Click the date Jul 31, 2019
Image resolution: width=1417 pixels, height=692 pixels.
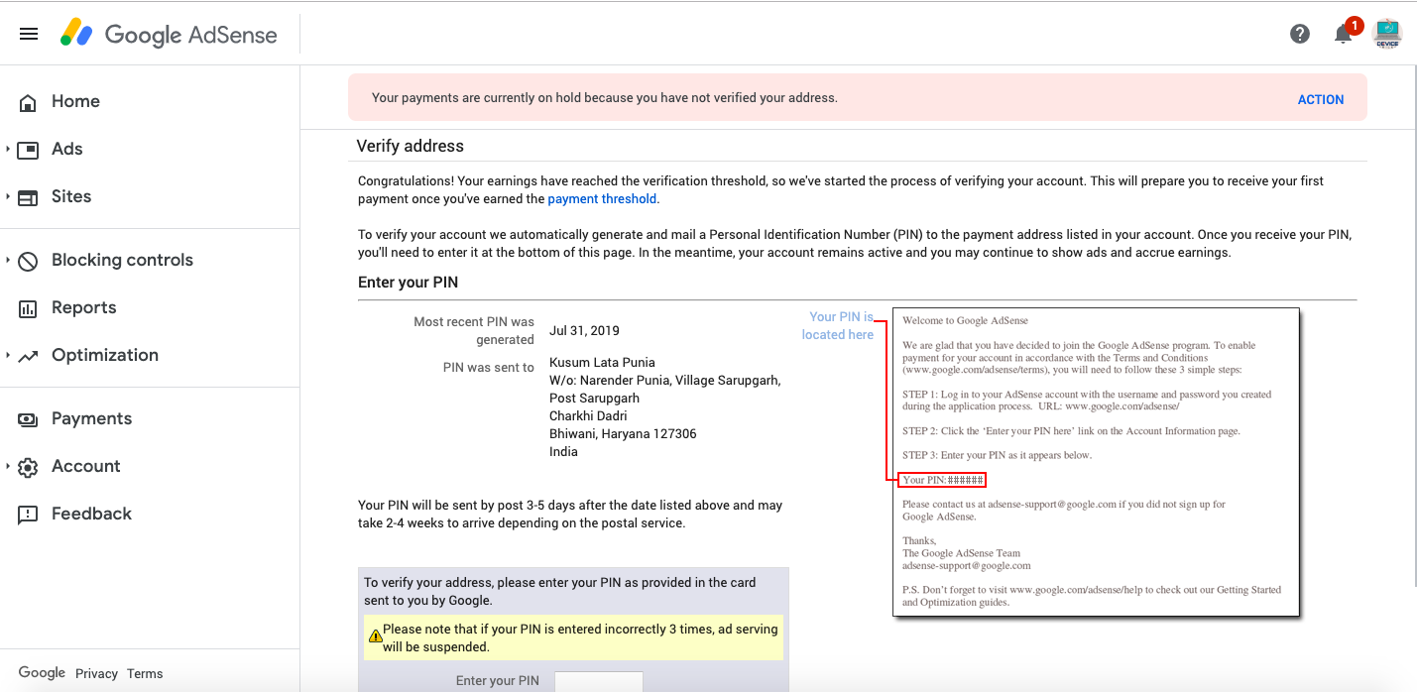(x=584, y=331)
